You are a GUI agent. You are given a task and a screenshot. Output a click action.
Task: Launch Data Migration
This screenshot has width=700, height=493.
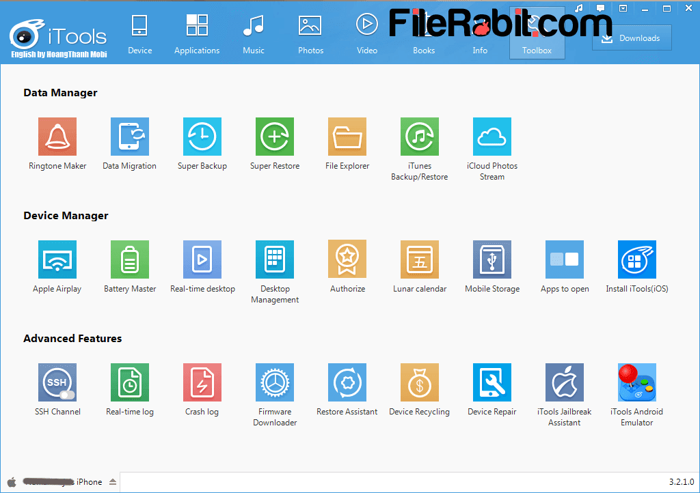(129, 137)
